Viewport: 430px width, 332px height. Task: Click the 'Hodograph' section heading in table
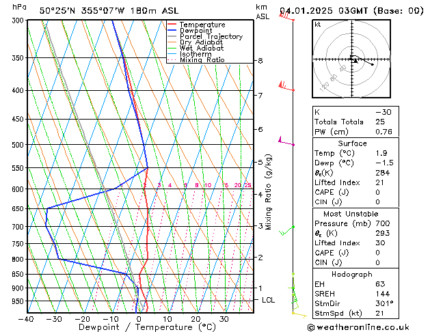point(352,275)
